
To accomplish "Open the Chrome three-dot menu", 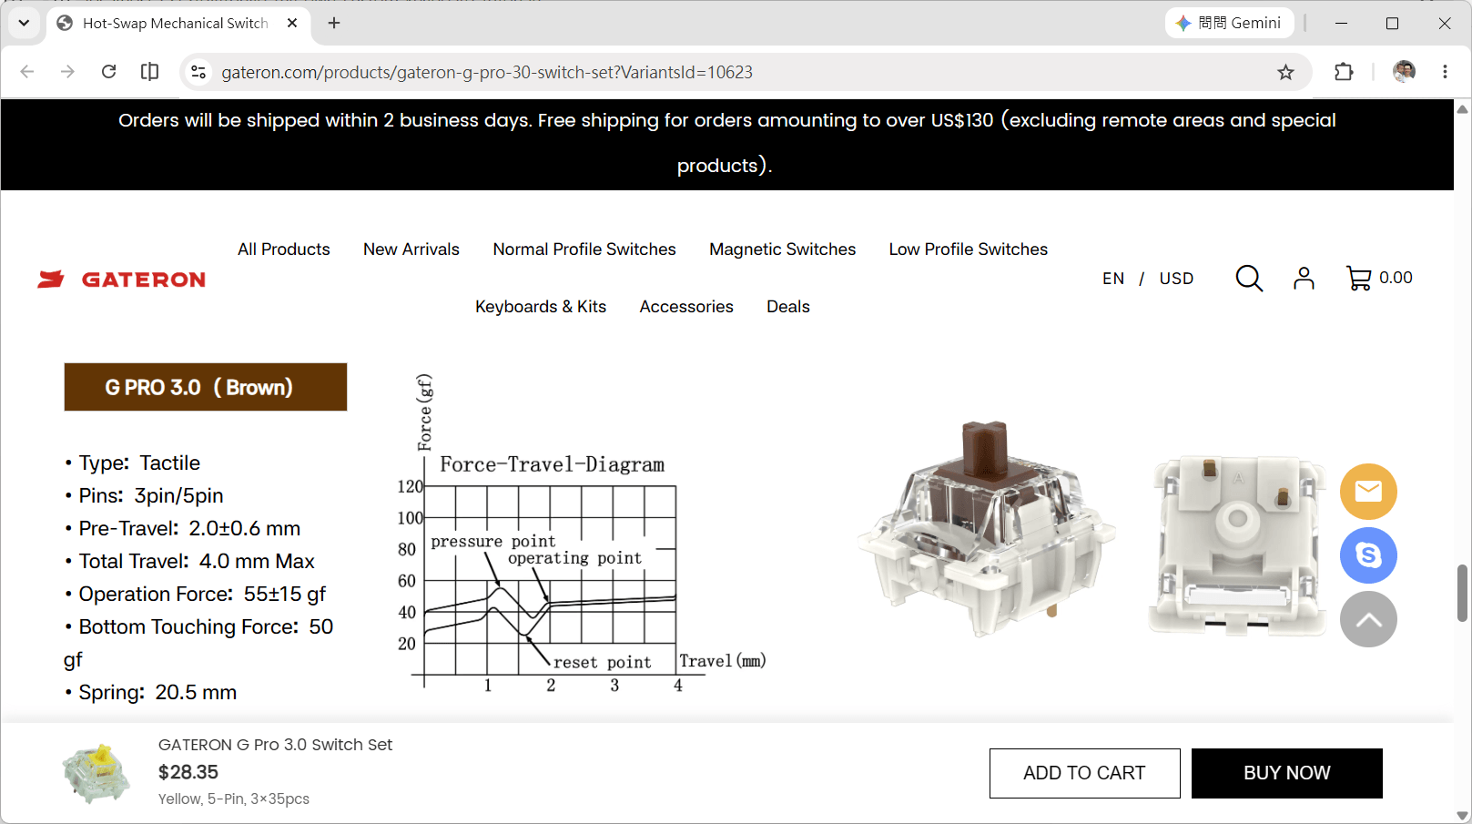I will [1445, 72].
